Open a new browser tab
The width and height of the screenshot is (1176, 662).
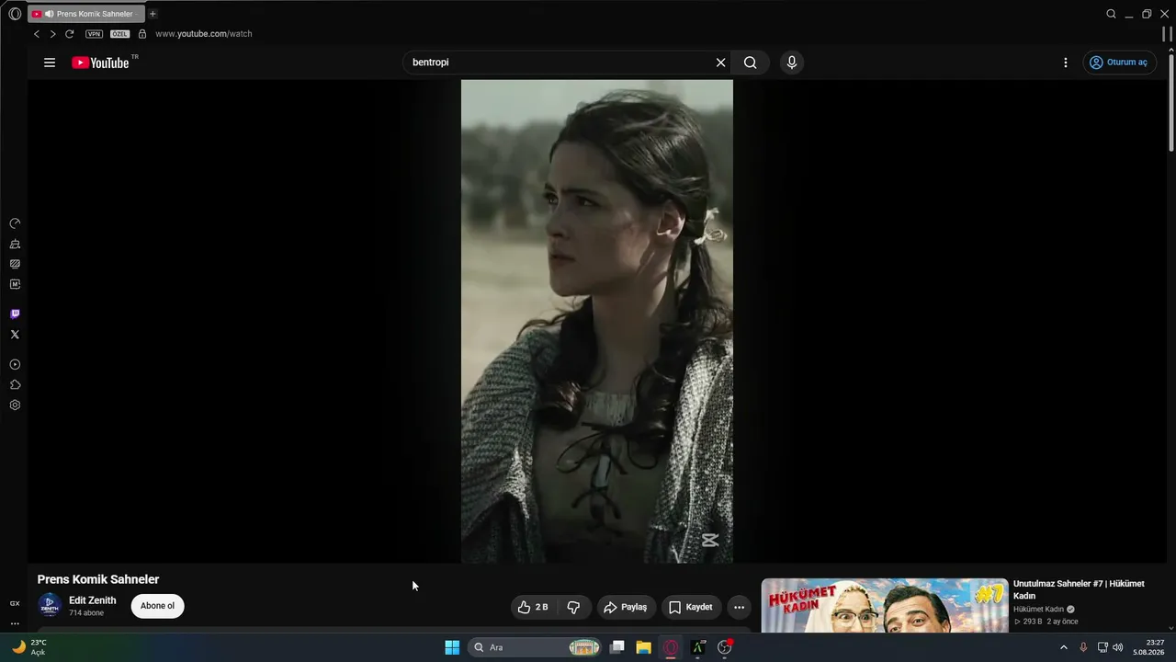point(153,14)
